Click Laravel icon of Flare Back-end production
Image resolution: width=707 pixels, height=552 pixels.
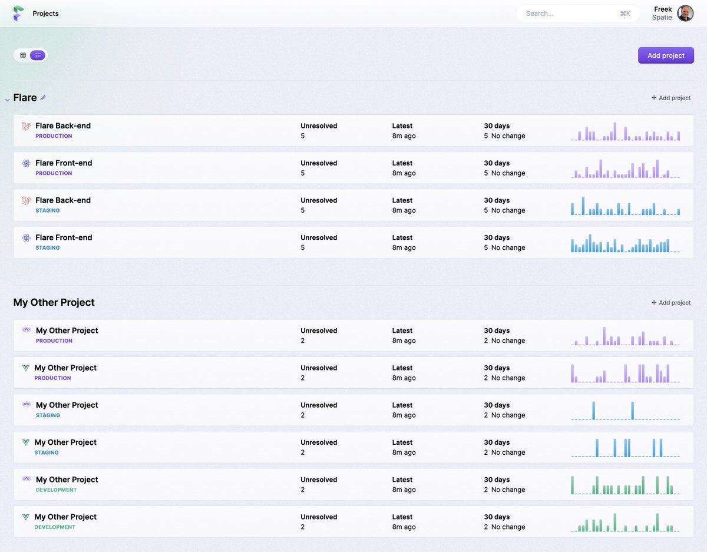(26, 126)
